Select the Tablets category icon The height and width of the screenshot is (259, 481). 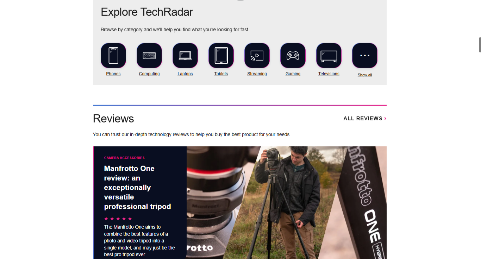[x=221, y=55]
